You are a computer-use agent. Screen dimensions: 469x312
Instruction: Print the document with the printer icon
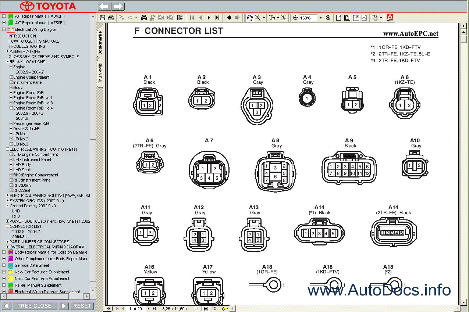[x=111, y=18]
